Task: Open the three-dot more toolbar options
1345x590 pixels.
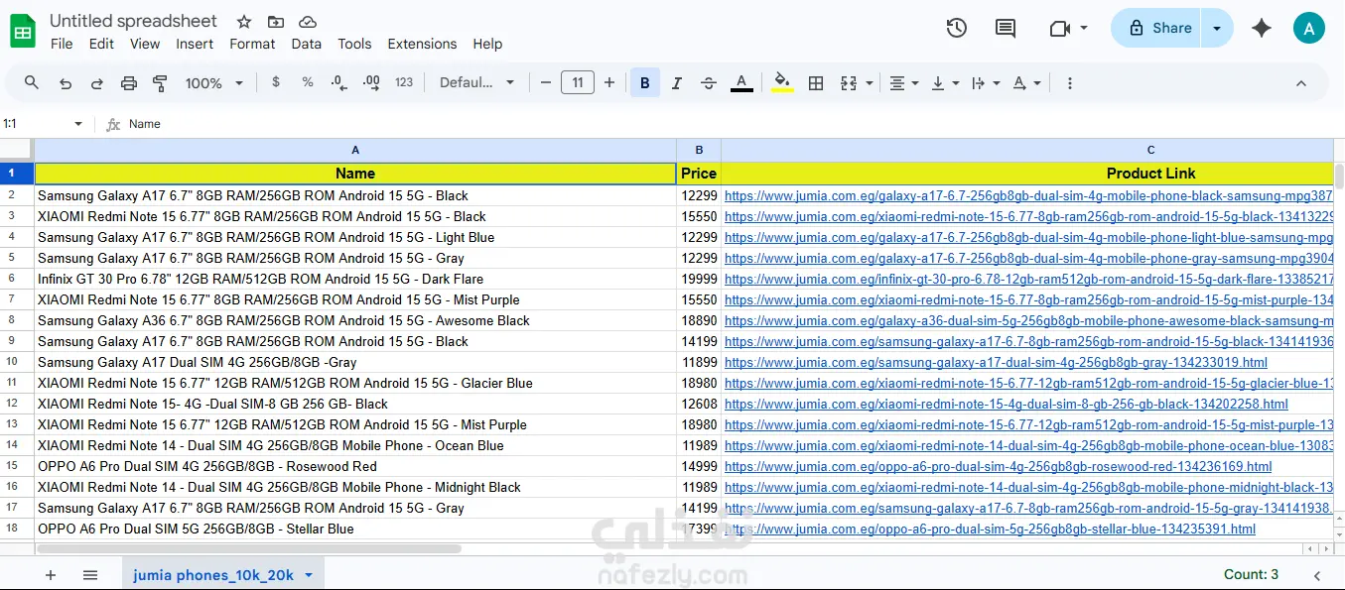Action: [x=1069, y=83]
